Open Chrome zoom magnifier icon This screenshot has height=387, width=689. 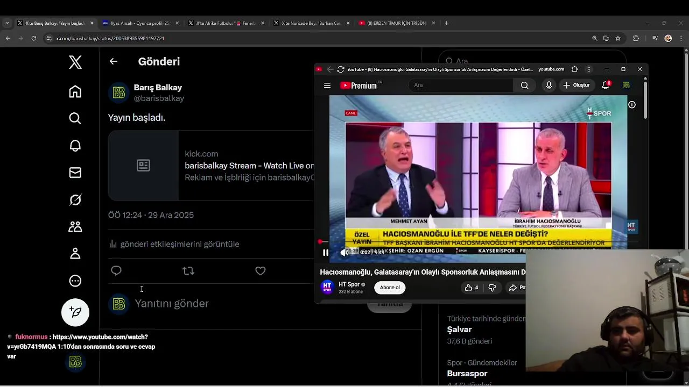coord(594,38)
